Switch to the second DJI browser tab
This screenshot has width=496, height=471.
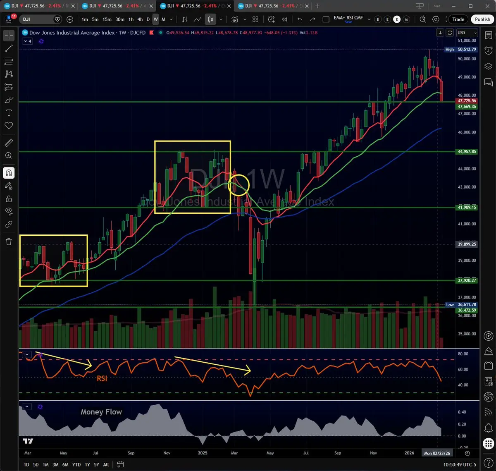(117, 6)
